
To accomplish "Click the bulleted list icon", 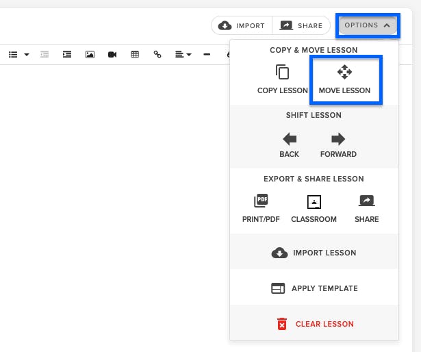I will [x=13, y=55].
